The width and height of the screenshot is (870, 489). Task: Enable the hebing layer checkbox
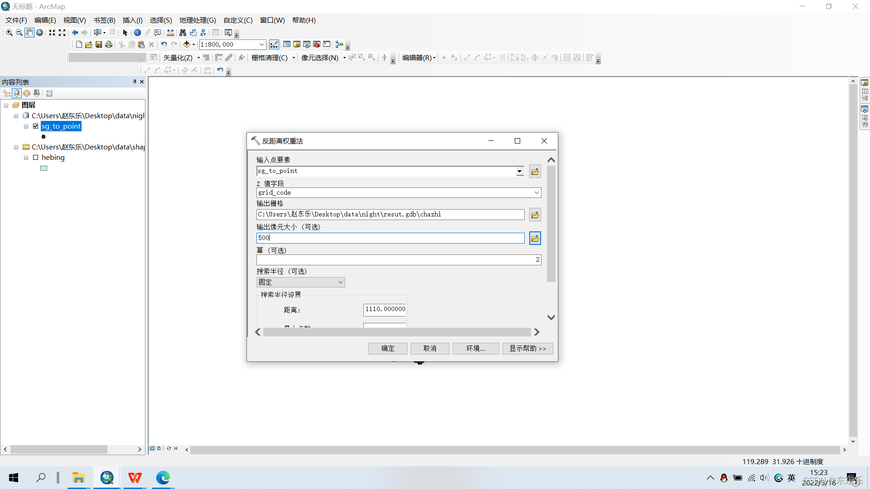(x=35, y=158)
